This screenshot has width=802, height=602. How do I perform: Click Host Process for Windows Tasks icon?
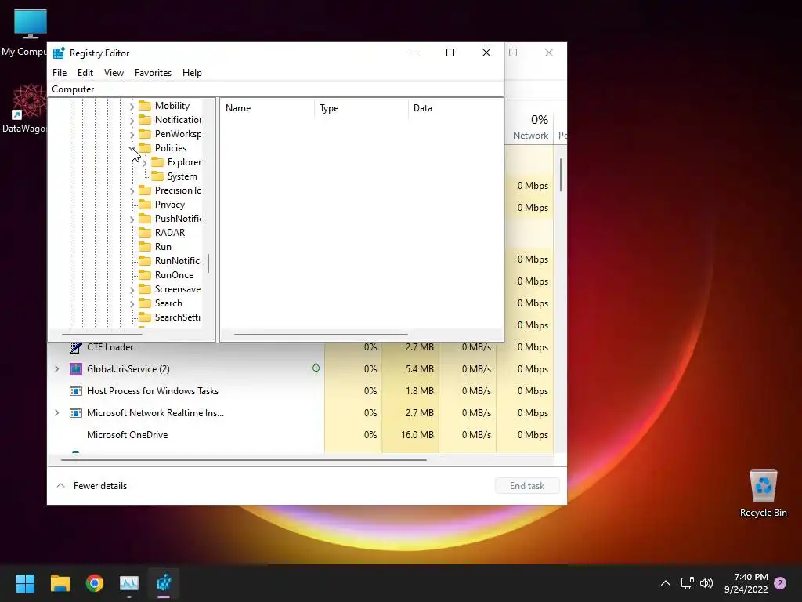coord(76,391)
